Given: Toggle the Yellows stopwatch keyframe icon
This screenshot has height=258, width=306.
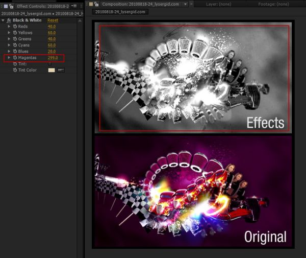Looking at the screenshot, I should [15, 33].
